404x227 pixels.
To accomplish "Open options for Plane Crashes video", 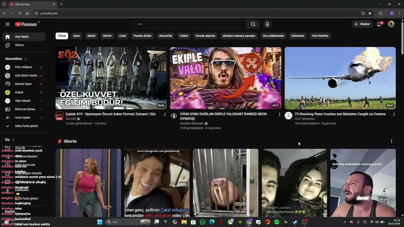I will pyautogui.click(x=394, y=114).
